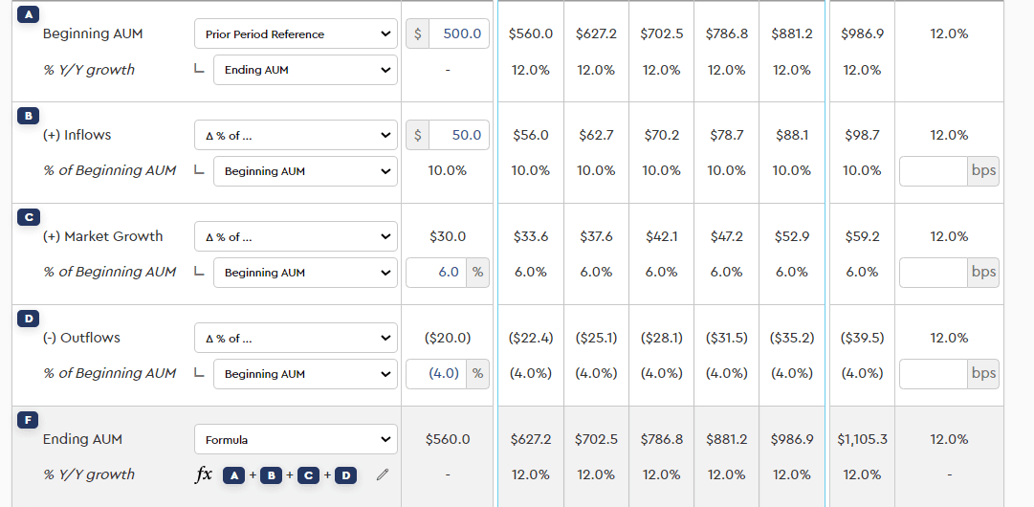Image resolution: width=1034 pixels, height=507 pixels.
Task: Select row badge D above Outflows
Action: tap(28, 319)
